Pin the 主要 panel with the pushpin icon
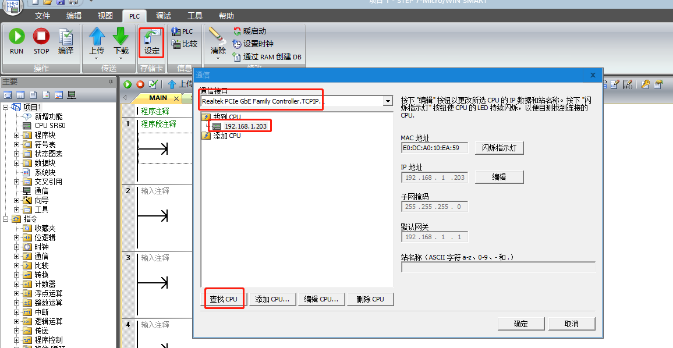 pyautogui.click(x=111, y=81)
